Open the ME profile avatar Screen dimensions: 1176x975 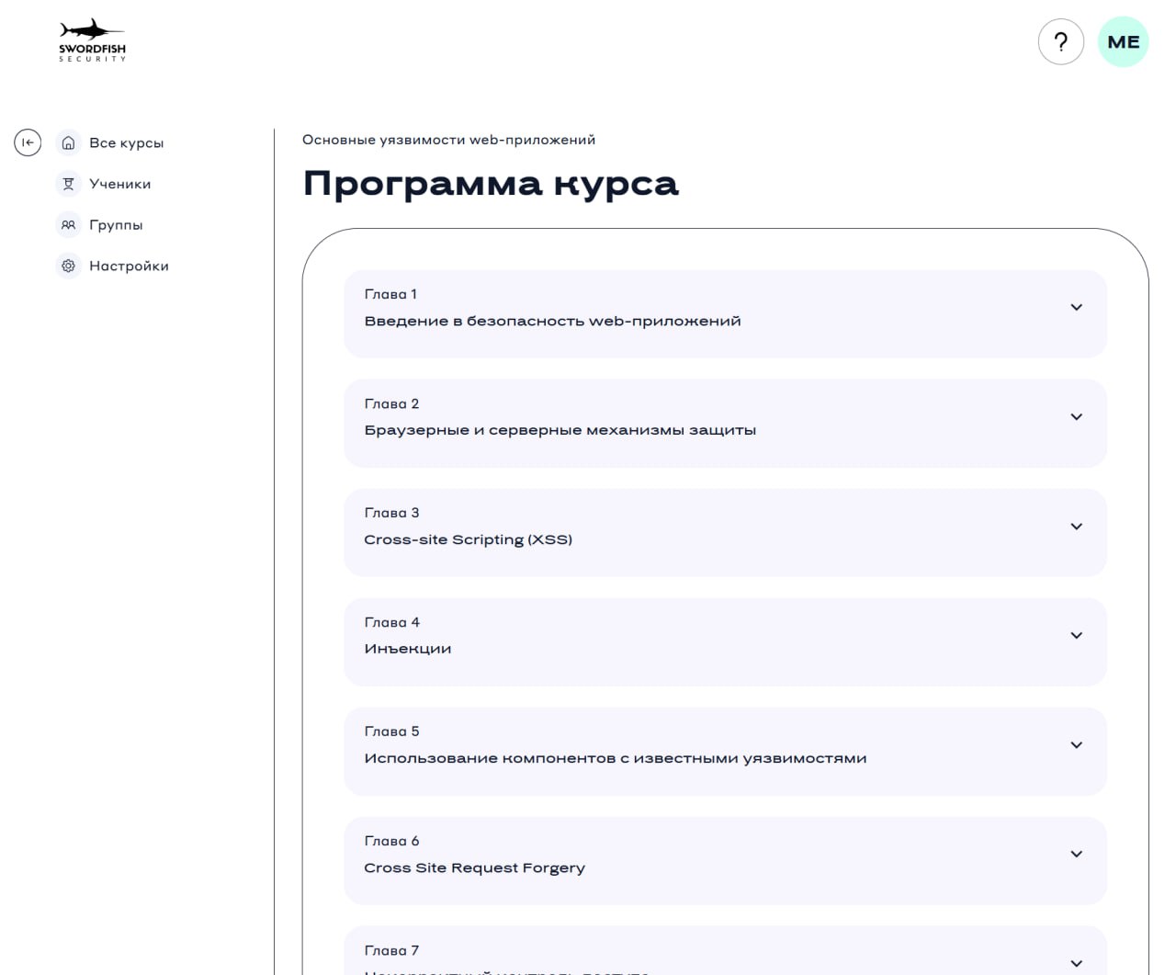pyautogui.click(x=1123, y=42)
